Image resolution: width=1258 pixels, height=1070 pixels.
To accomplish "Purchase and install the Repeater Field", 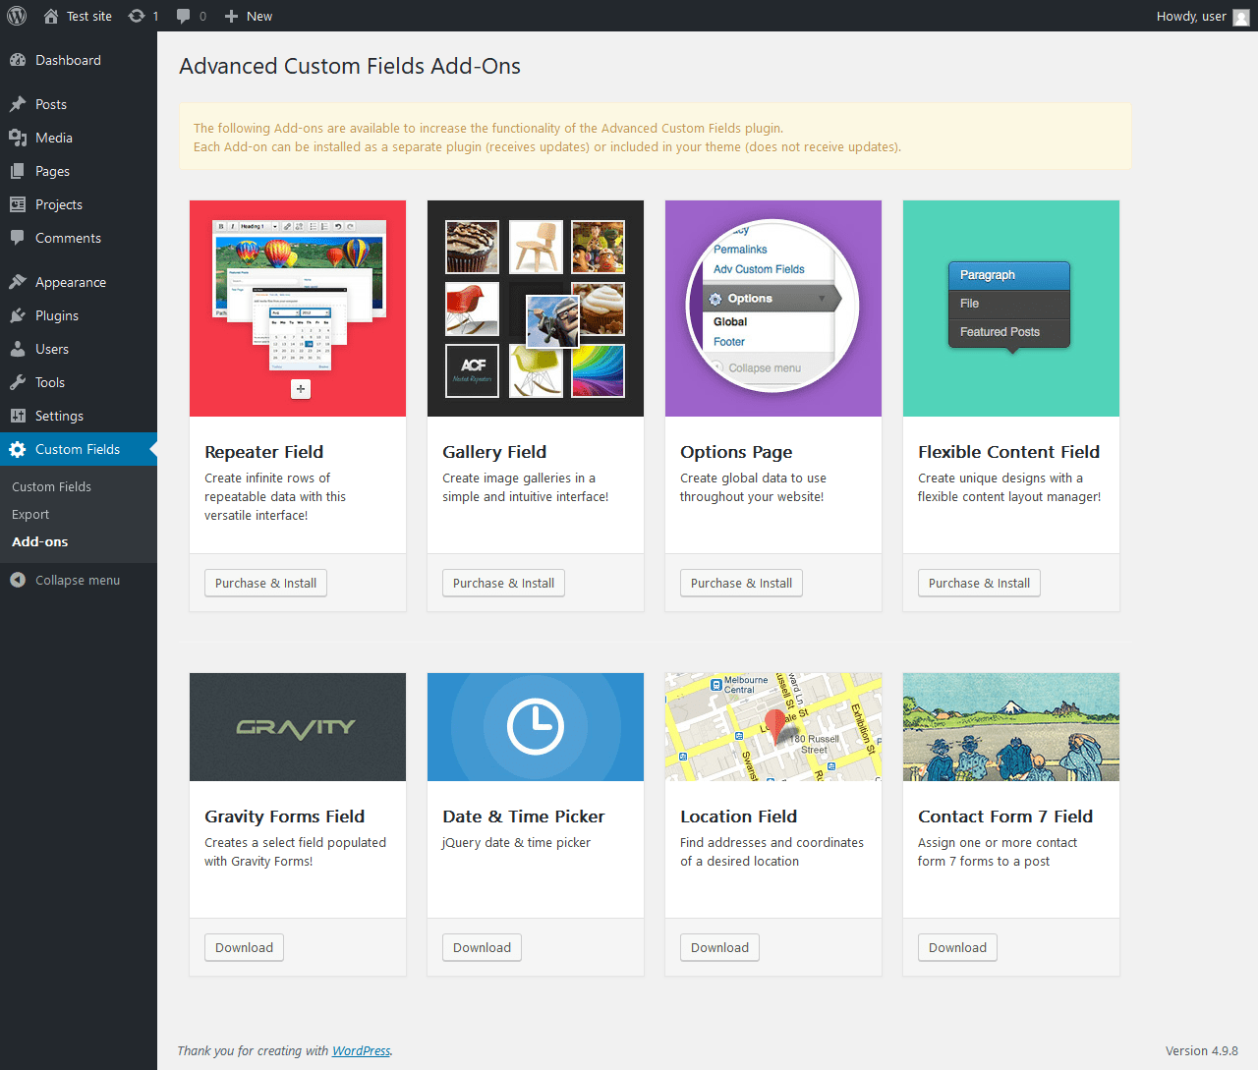I will [x=265, y=583].
